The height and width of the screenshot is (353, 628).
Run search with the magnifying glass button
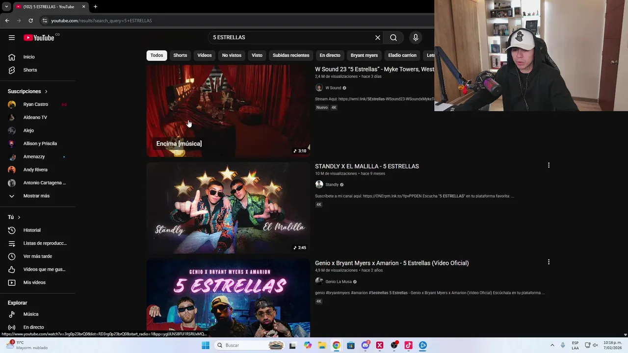(393, 38)
